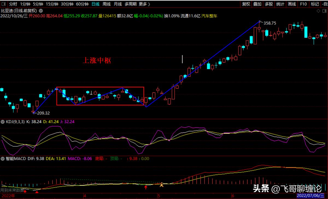The height and width of the screenshot is (199, 328).
Task: Click the date 2022/10/26/三 in info bar
Action: 14,16
